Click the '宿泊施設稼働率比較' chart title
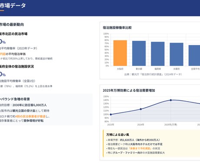 pyautogui.click(x=117, y=28)
